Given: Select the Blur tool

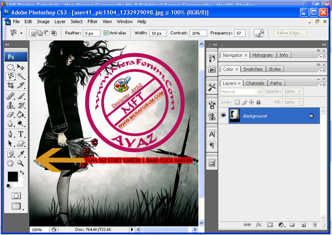Looking at the screenshot, I should pyautogui.click(x=10, y=123).
